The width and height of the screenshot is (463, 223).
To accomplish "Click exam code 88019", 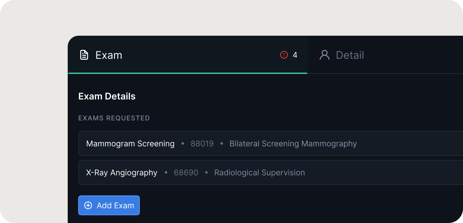I will (x=202, y=144).
